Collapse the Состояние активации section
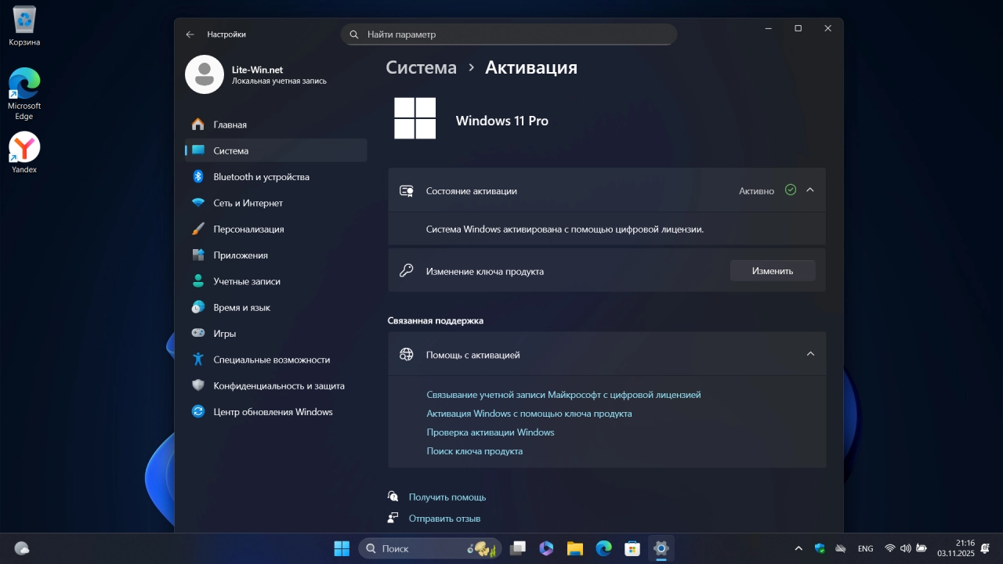This screenshot has width=1003, height=564. click(810, 190)
